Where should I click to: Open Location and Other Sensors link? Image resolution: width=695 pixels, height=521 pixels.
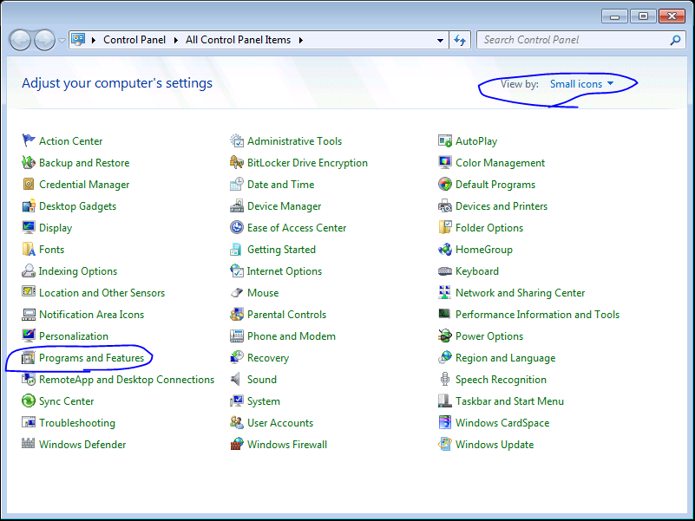pyautogui.click(x=102, y=293)
